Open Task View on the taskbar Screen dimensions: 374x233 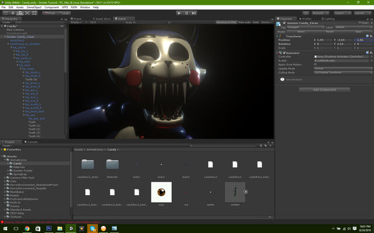(x=16, y=228)
